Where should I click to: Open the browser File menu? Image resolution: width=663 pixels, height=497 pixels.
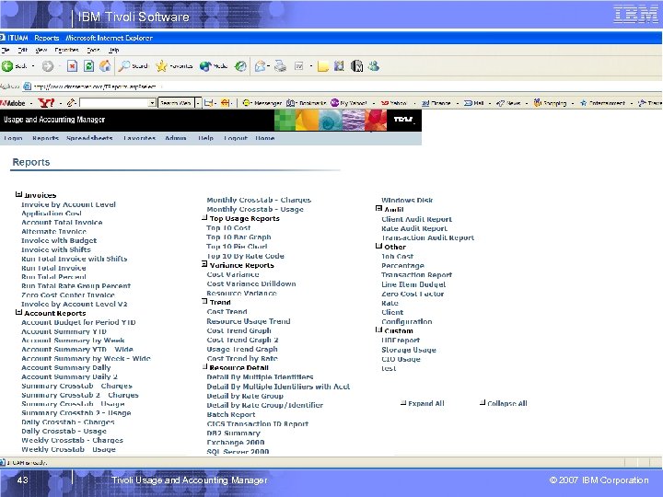point(6,50)
